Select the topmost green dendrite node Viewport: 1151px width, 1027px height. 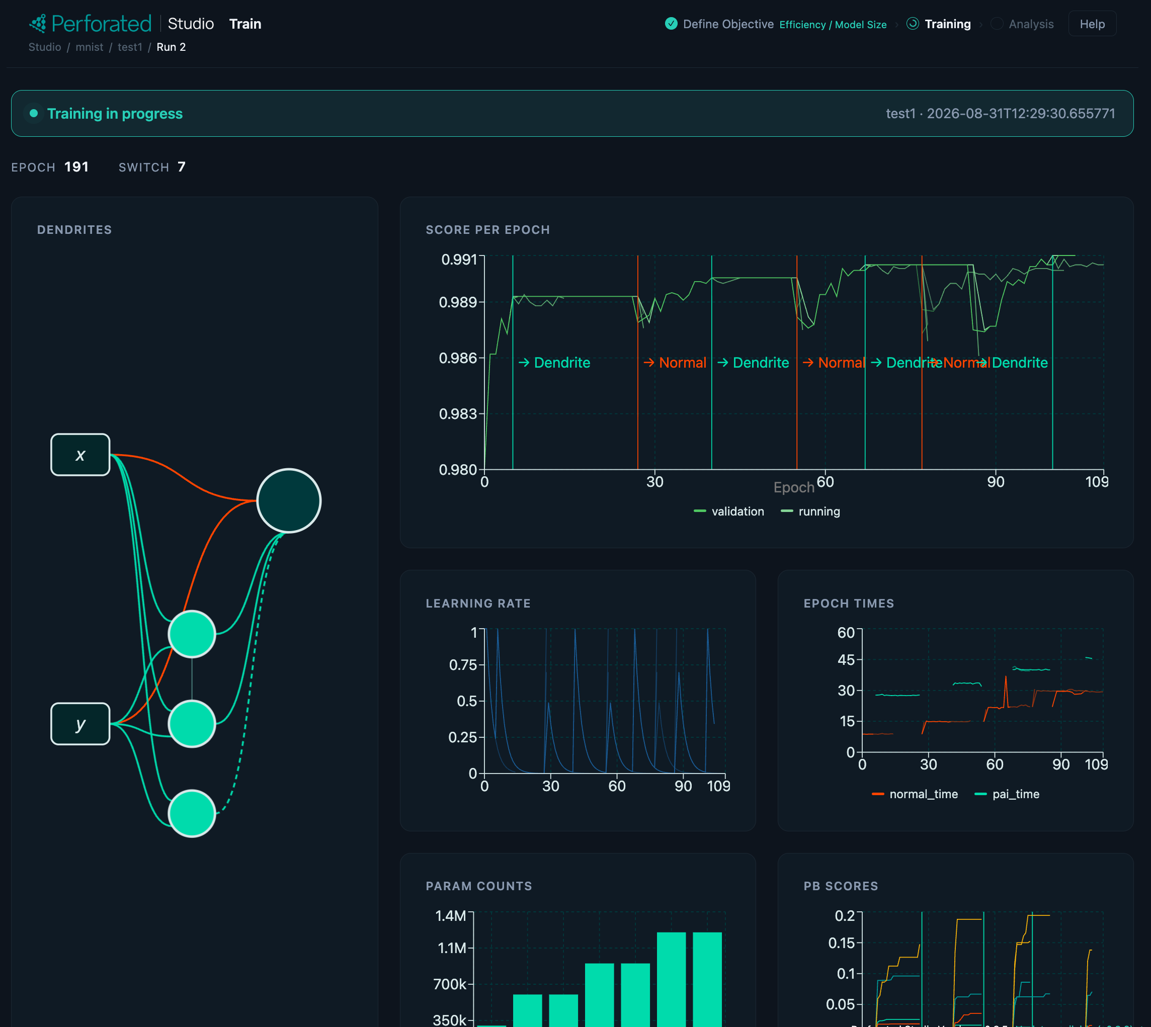(x=192, y=634)
